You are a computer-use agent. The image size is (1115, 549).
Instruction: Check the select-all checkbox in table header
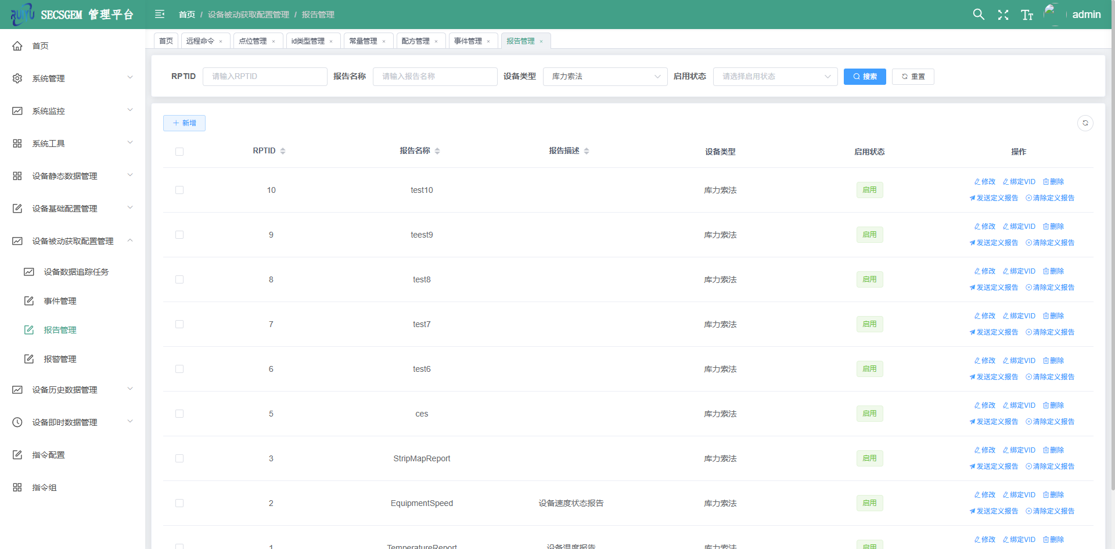pyautogui.click(x=179, y=152)
